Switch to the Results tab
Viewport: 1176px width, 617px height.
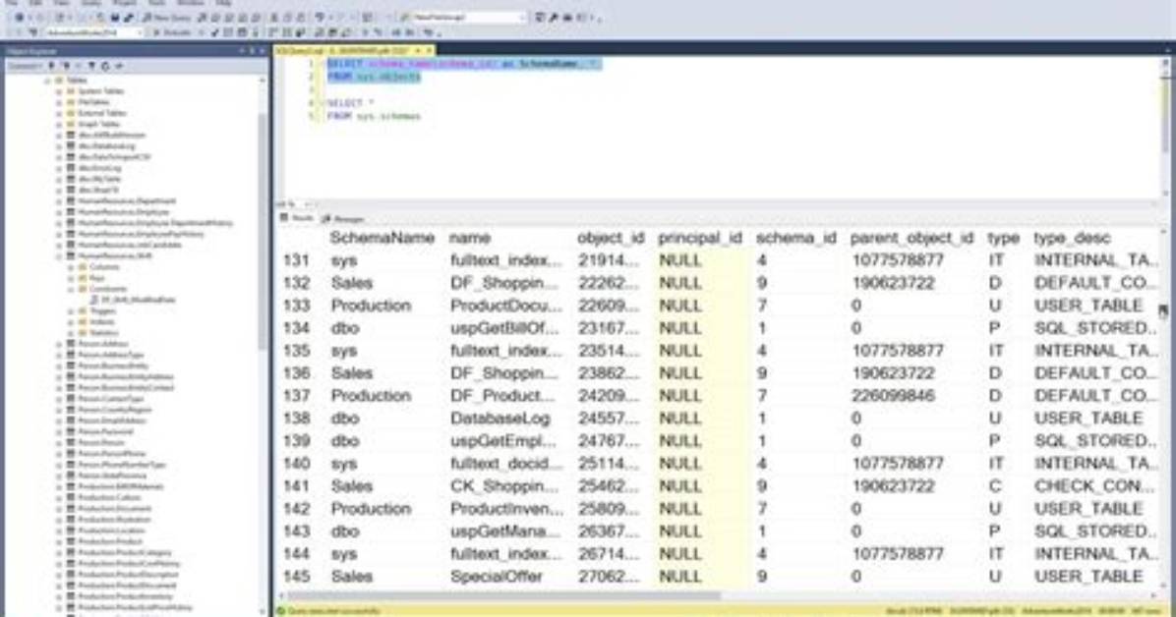[297, 218]
